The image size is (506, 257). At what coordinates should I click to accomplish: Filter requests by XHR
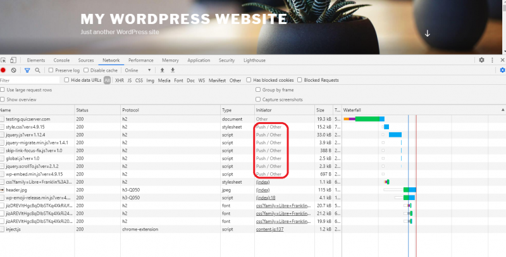coord(120,80)
